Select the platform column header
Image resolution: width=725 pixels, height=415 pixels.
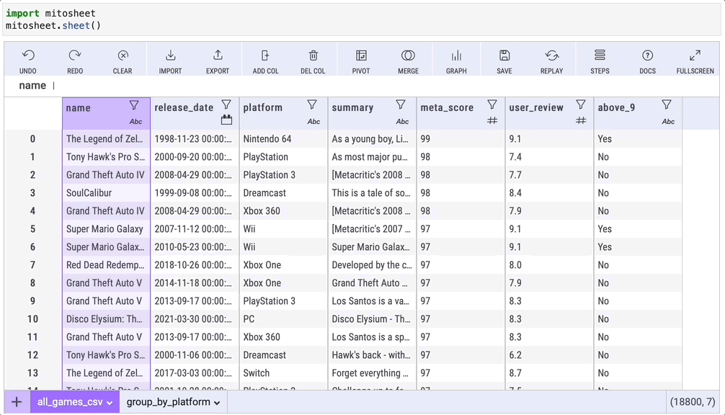tap(263, 107)
